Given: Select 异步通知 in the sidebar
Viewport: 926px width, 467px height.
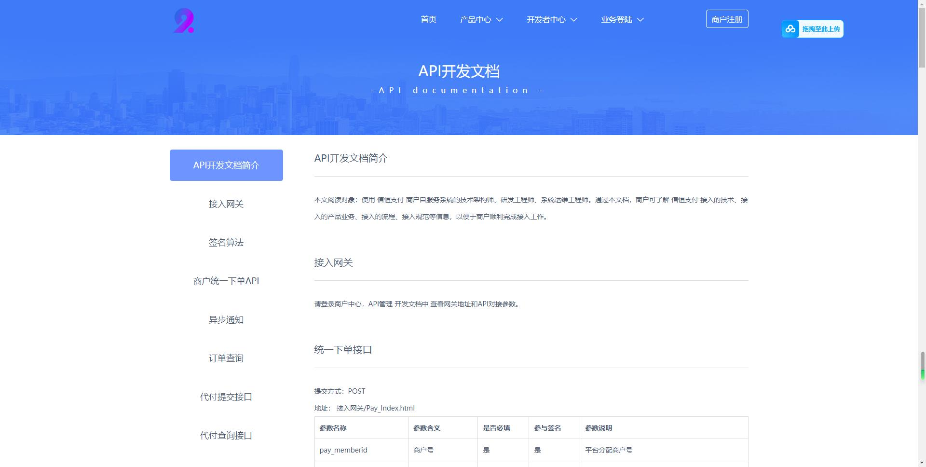Looking at the screenshot, I should [226, 320].
